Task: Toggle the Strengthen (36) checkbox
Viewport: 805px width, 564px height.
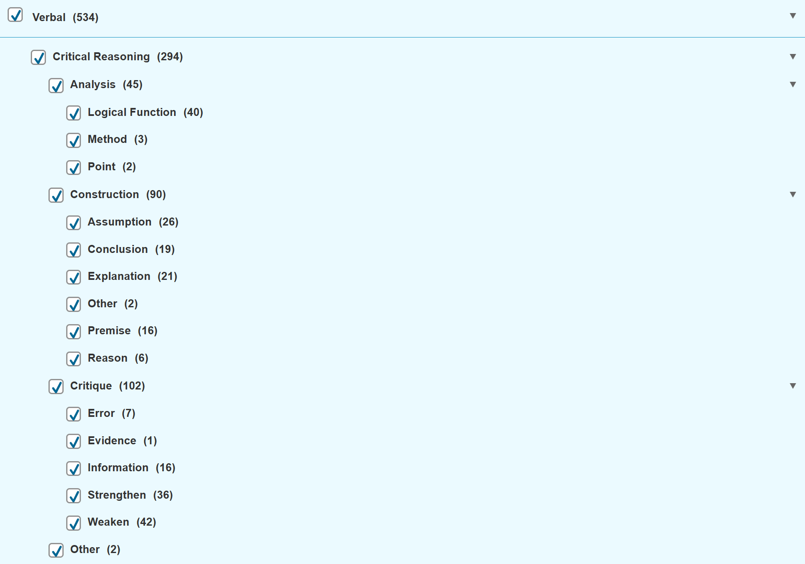Action: 74,496
